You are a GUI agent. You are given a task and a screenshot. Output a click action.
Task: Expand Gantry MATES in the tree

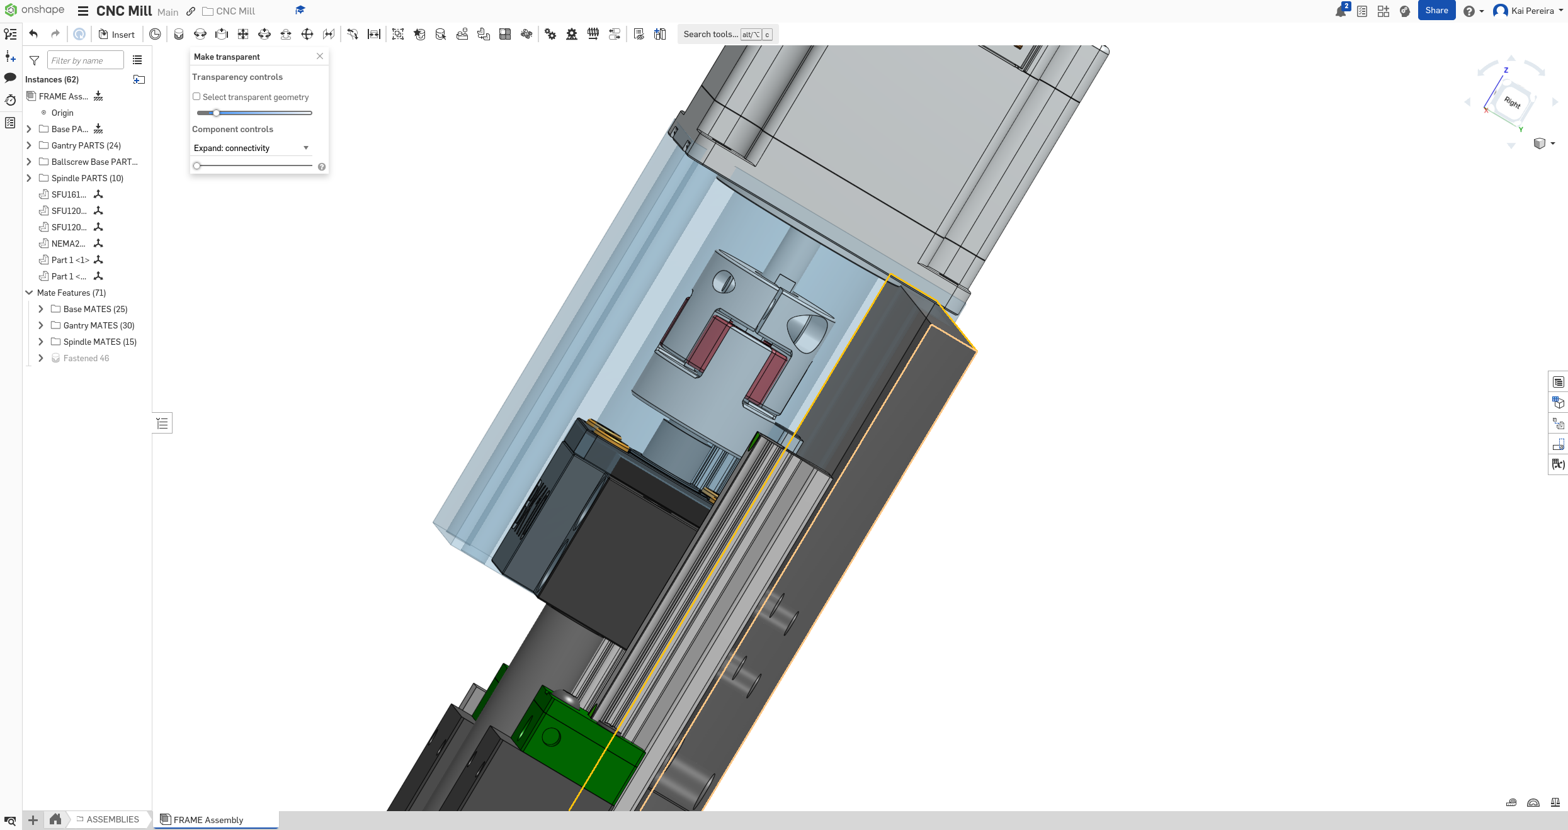[40, 325]
